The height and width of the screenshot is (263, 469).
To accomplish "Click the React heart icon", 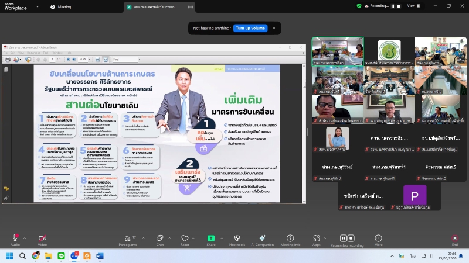I will click(x=185, y=238).
